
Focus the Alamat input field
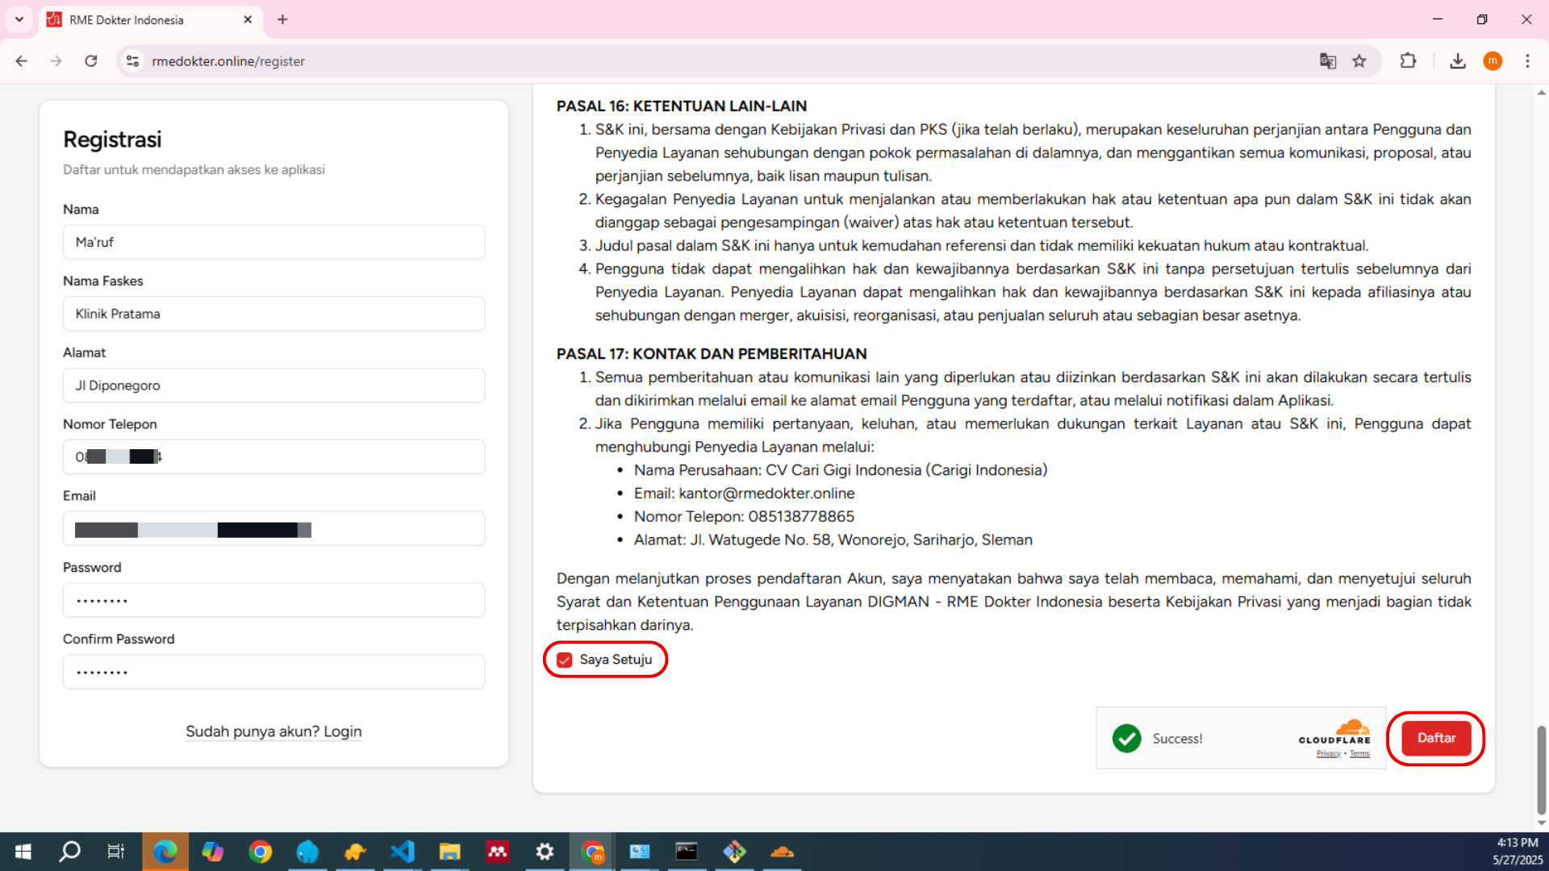273,385
